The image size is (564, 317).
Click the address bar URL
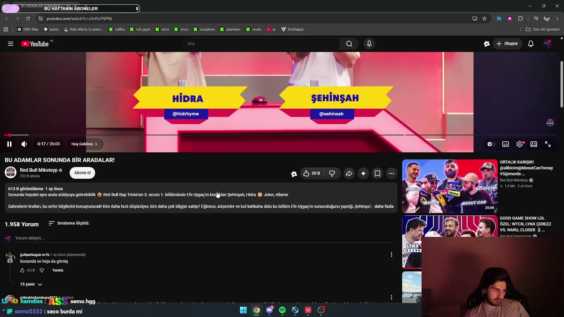point(79,18)
